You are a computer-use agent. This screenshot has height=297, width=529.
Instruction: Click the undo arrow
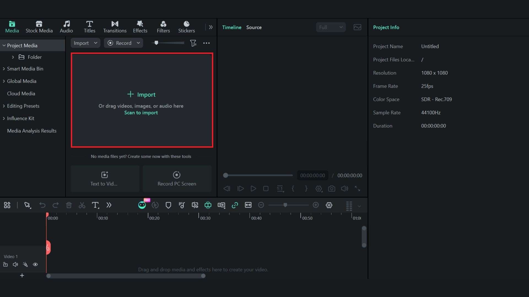coord(42,205)
